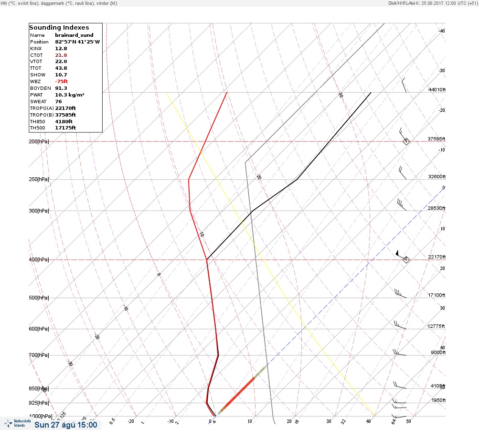Click the TH850 value 4180ft
This screenshot has width=479, height=430.
(64, 122)
